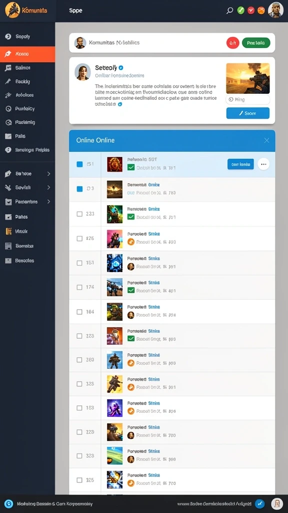The height and width of the screenshot is (513, 288).
Task: Open the Iofotoos sidebar item
Action: (27, 95)
